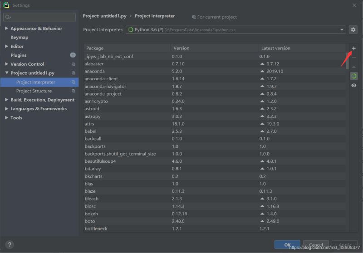Click the help question mark icon
This screenshot has height=253, width=363.
pyautogui.click(x=10, y=244)
